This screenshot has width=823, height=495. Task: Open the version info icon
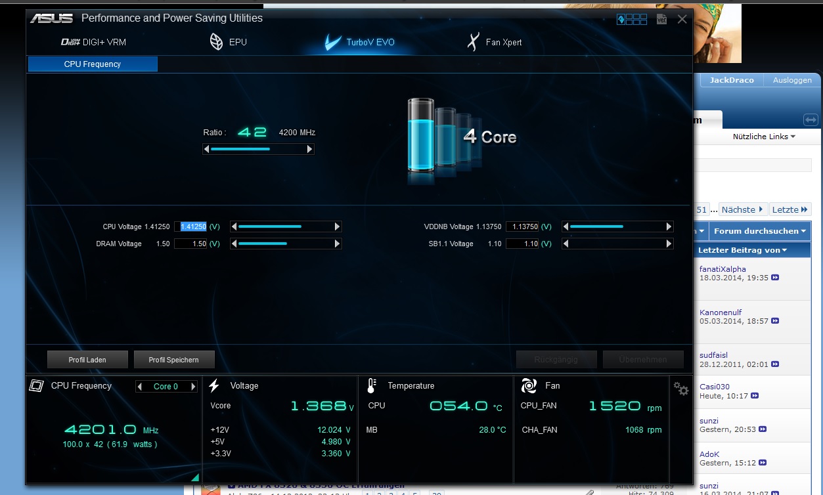pyautogui.click(x=661, y=19)
